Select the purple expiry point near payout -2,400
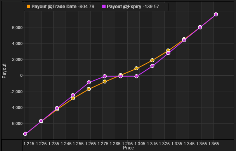This screenshot has height=151, width=236. click(73, 95)
